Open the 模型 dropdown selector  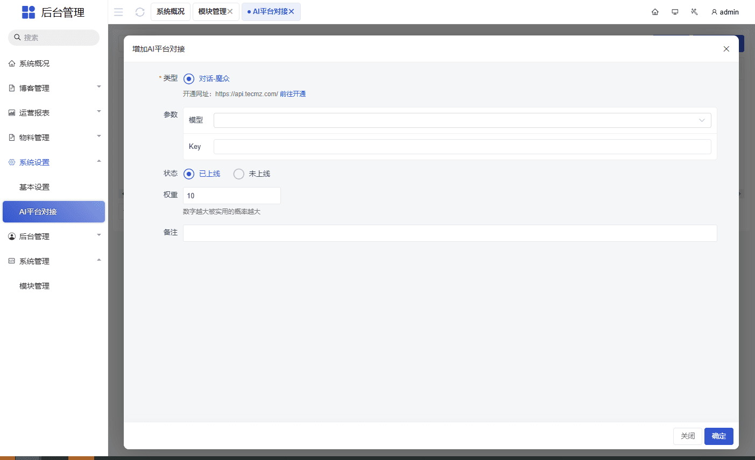[x=462, y=120]
